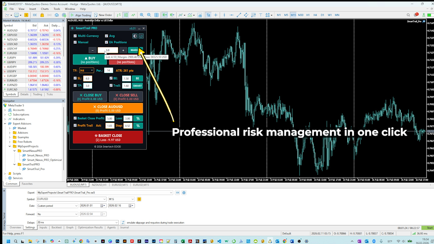Screen dimensions: 434x244
Task: Tile chart windows with grid icon
Action: point(156,15)
